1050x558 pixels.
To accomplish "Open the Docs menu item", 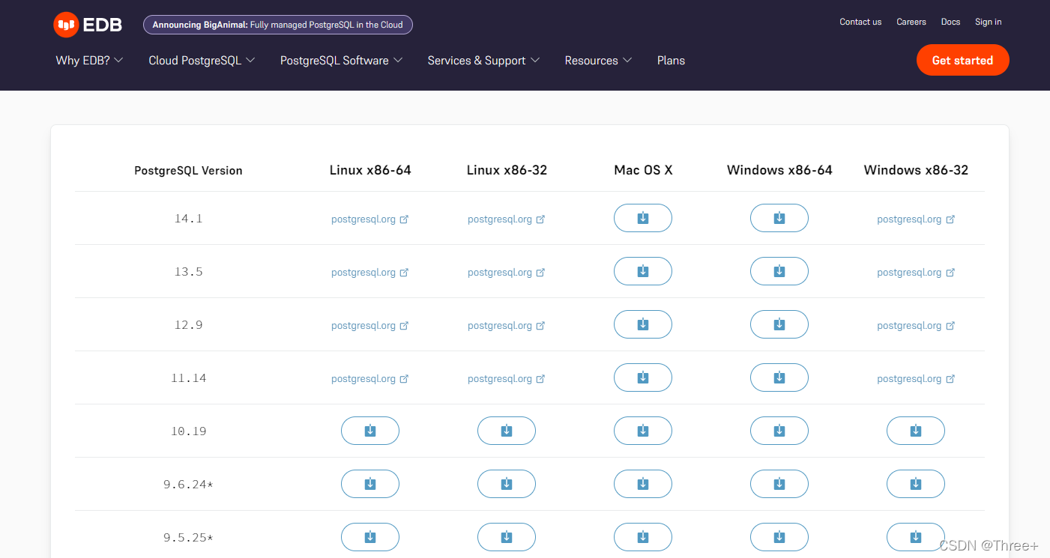I will tap(950, 22).
